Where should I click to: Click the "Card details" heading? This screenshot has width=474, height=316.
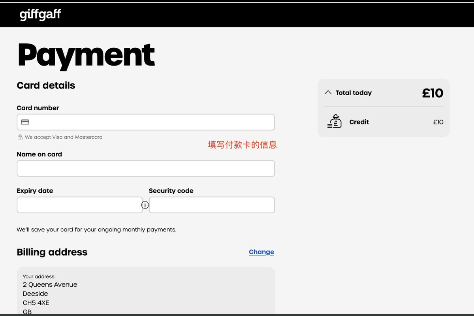(x=46, y=85)
